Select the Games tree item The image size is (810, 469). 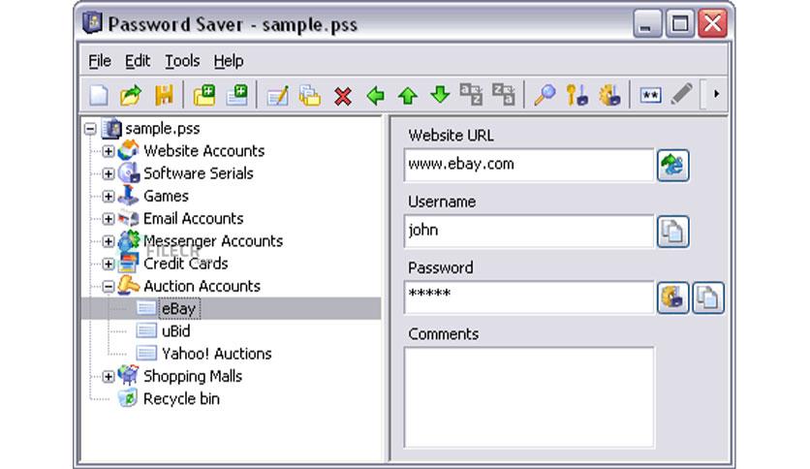tap(166, 197)
